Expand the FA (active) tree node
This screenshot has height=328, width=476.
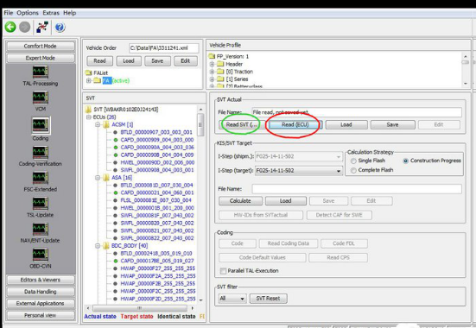point(89,81)
